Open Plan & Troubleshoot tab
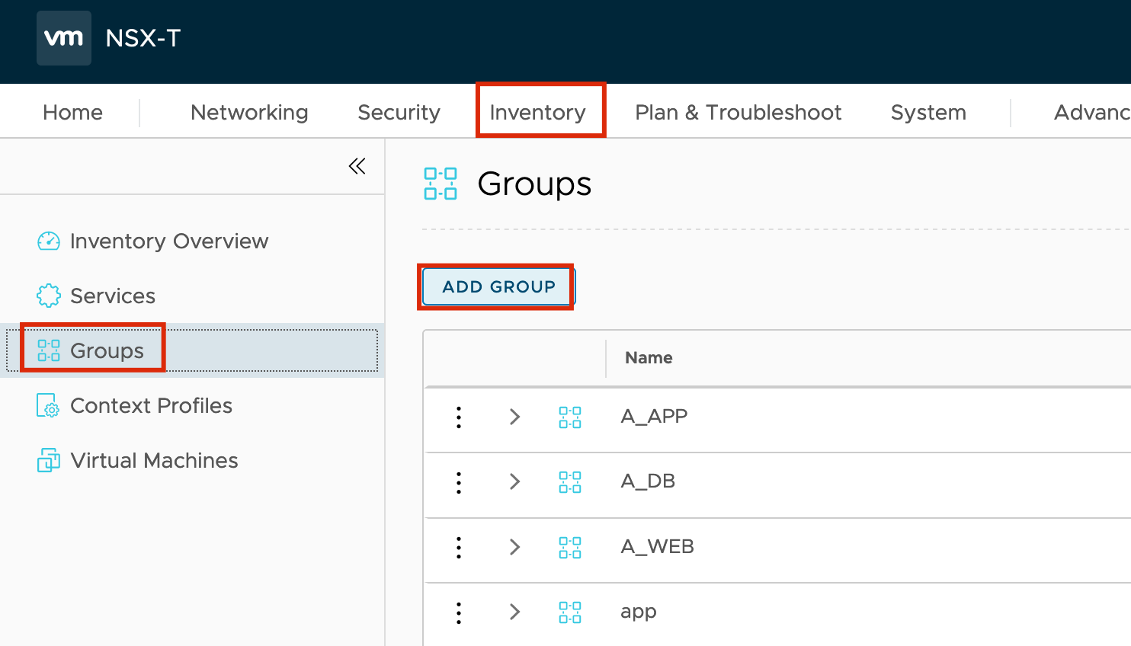The image size is (1131, 646). [x=739, y=112]
